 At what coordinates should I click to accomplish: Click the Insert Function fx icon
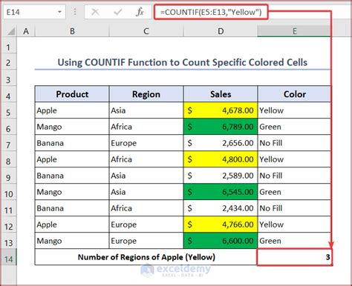140,12
